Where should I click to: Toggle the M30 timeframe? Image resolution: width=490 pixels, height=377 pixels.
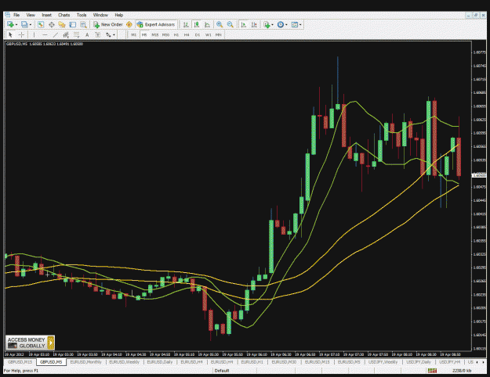coord(165,35)
